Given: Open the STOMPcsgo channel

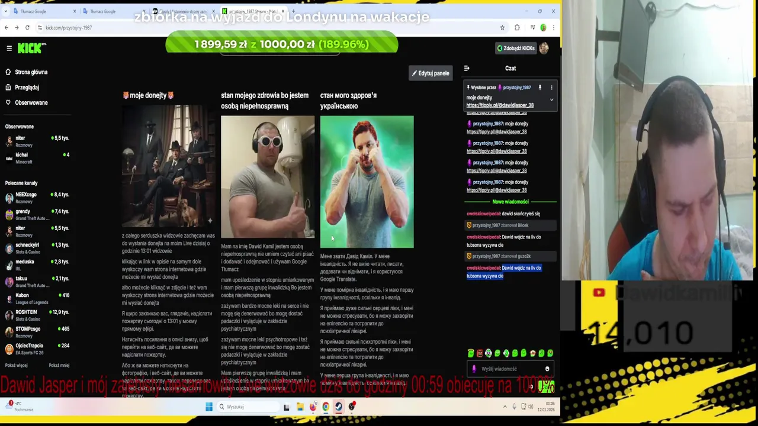Looking at the screenshot, I should 37,332.
